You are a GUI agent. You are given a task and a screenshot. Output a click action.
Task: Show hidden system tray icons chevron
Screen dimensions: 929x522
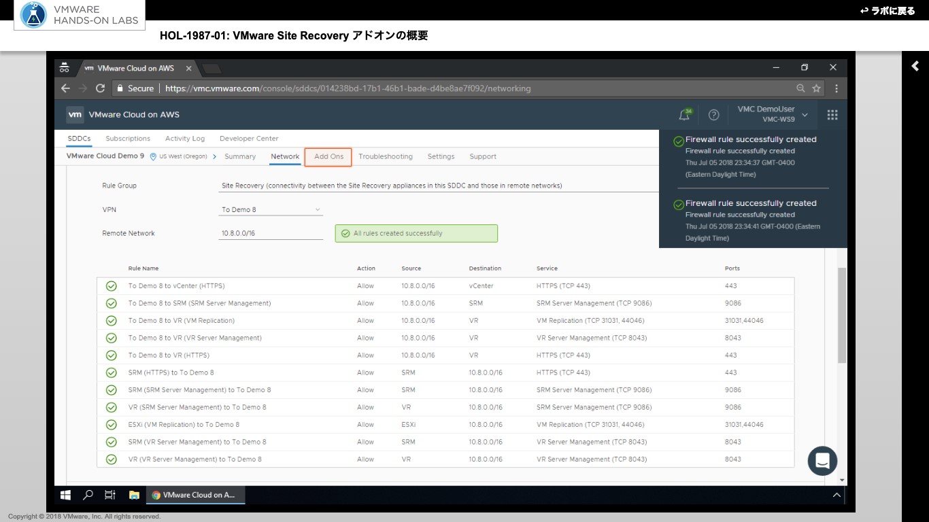pos(837,495)
